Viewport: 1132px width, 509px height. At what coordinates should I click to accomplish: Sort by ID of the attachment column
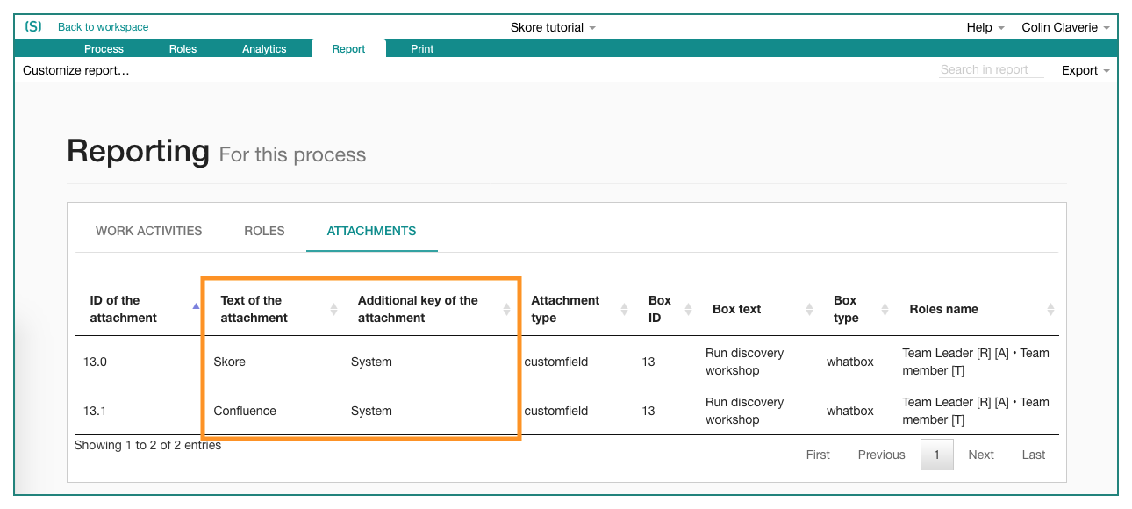click(x=140, y=309)
